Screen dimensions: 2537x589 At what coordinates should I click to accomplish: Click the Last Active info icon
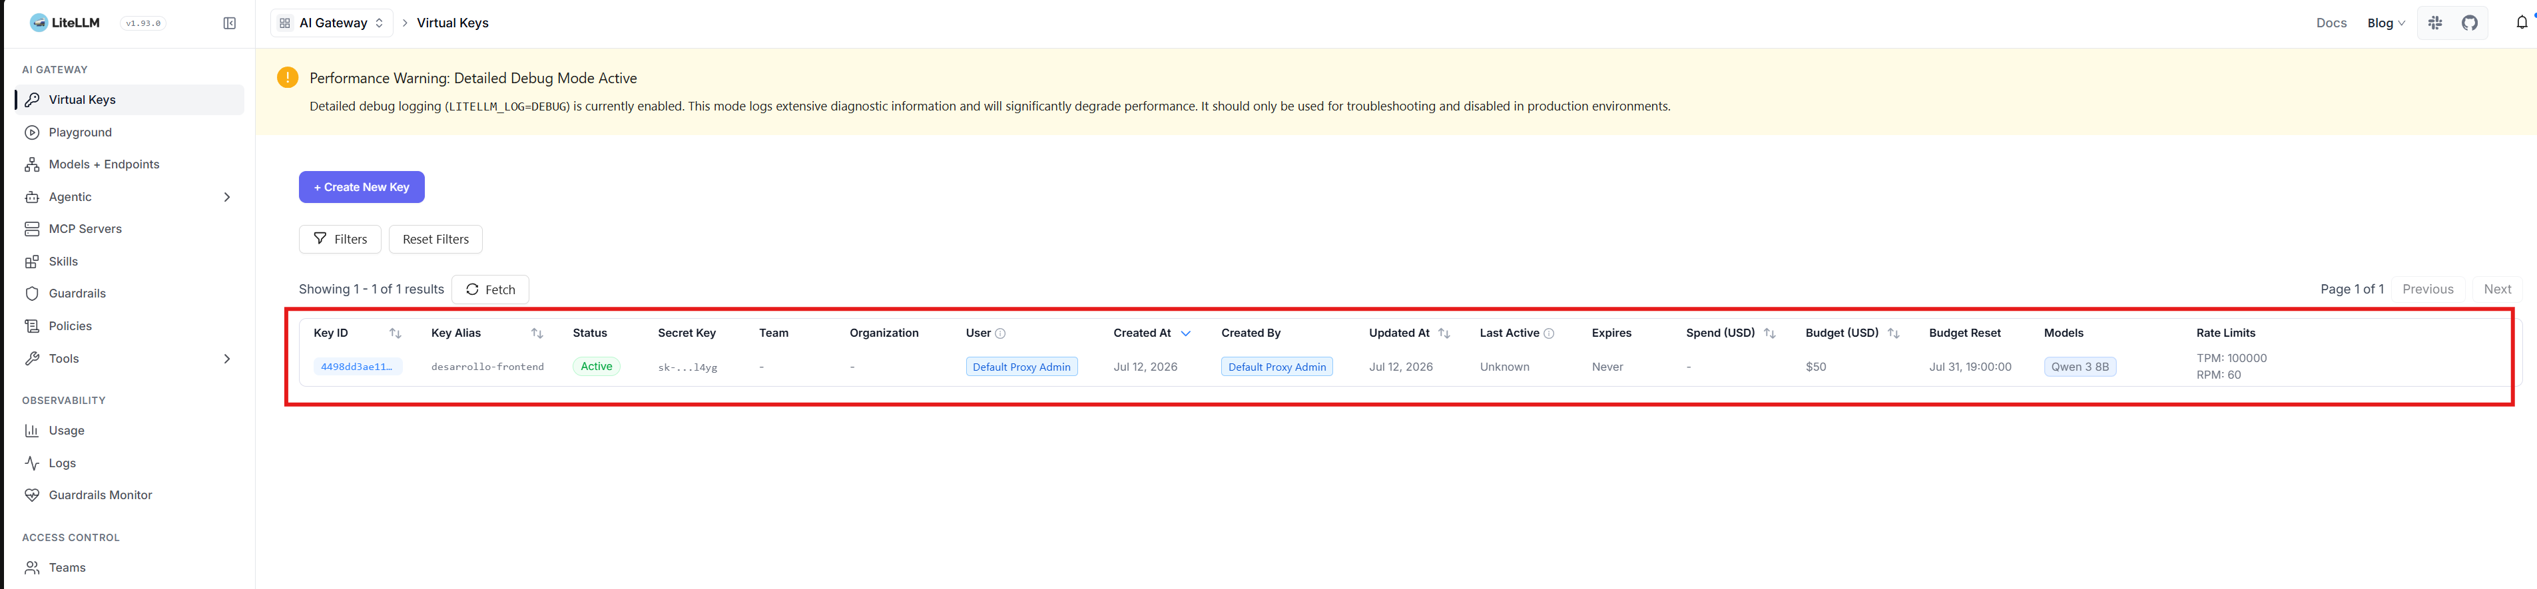1548,334
